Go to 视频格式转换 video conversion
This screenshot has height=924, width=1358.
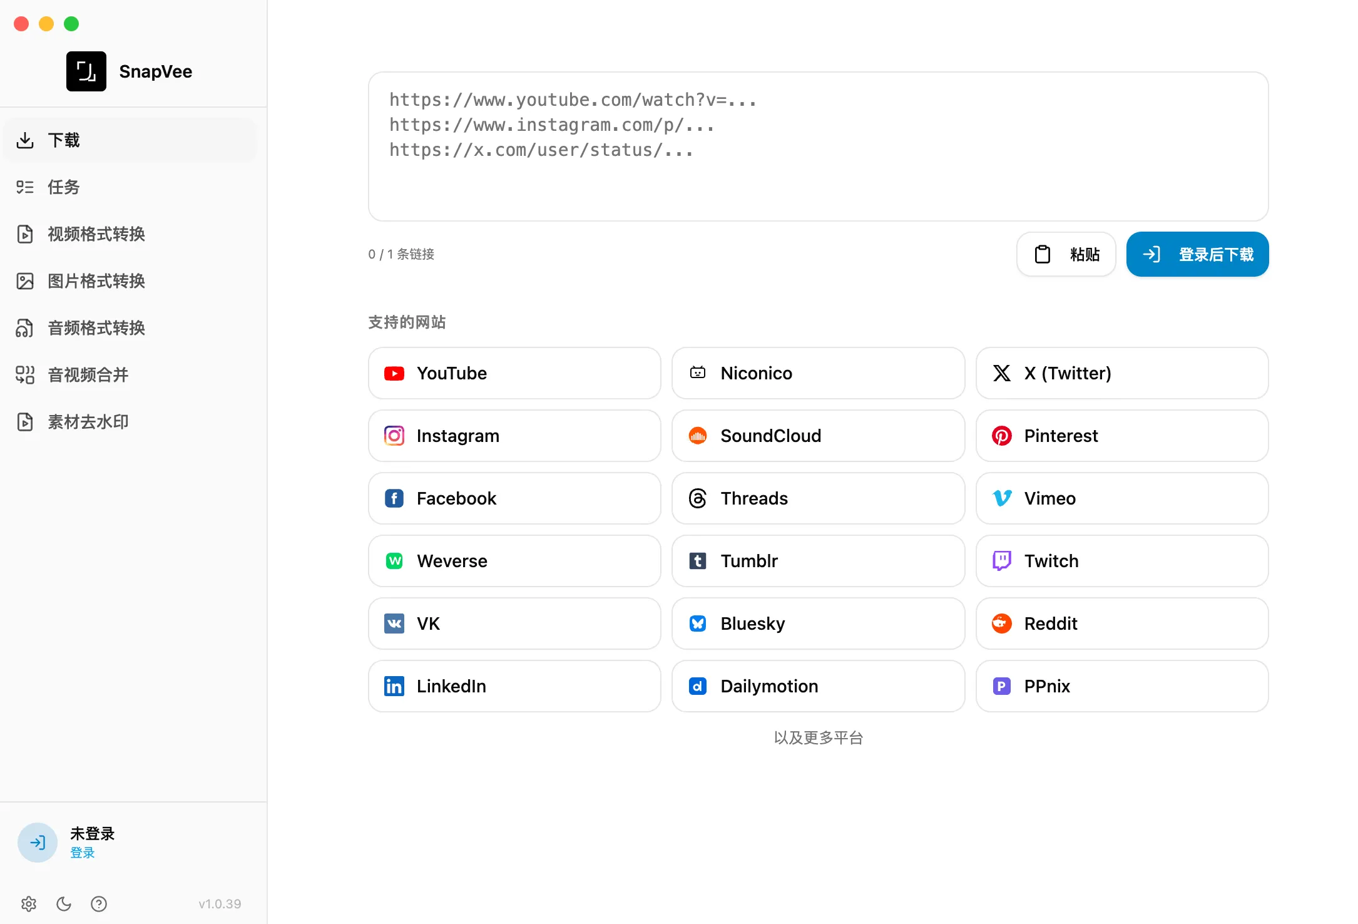click(130, 234)
